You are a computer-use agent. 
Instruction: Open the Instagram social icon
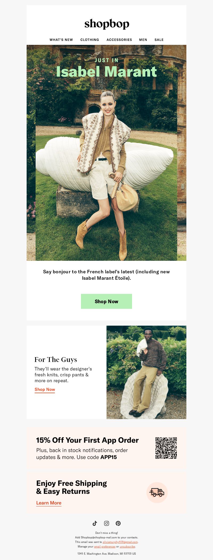[x=106, y=523]
